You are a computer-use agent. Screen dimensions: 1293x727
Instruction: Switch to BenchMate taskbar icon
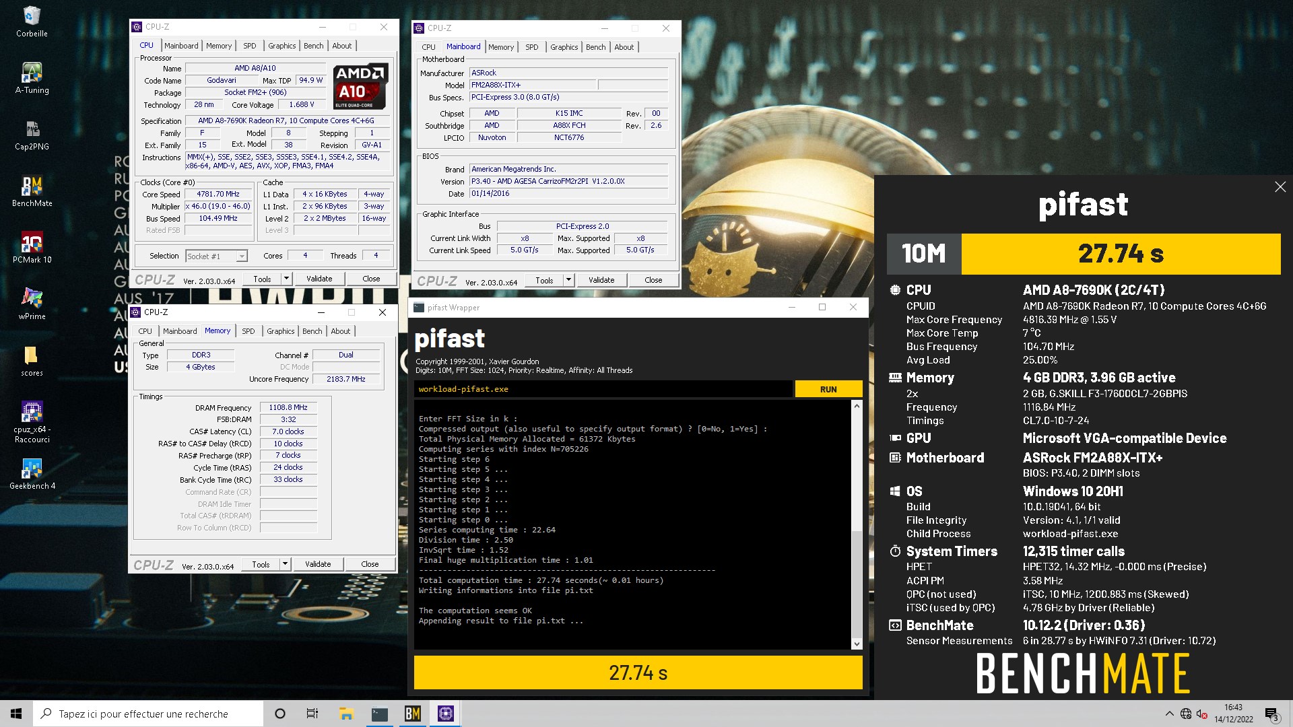pyautogui.click(x=412, y=714)
